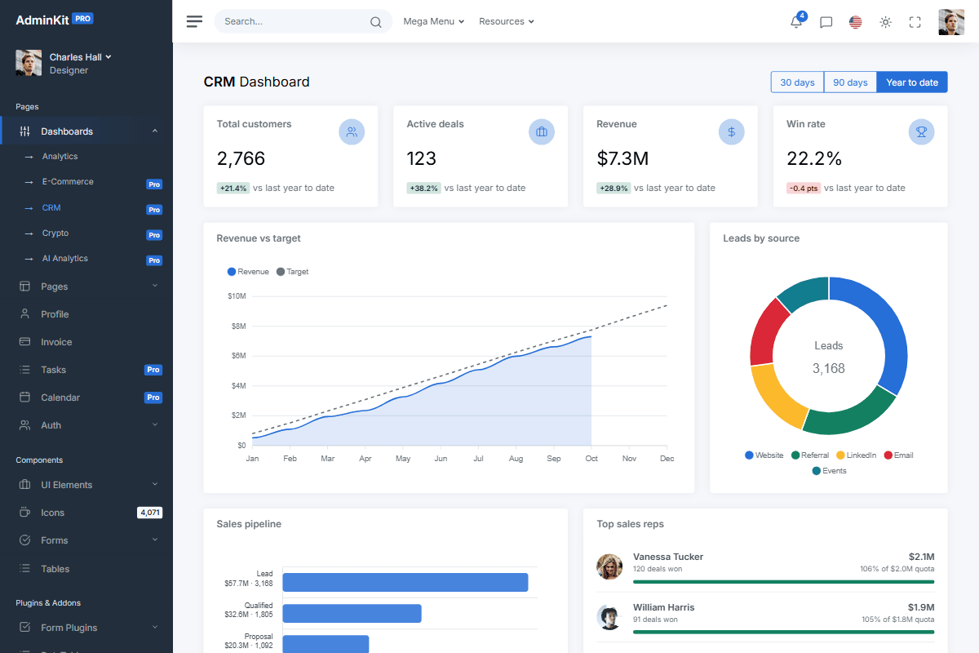Toggle LinkedIn in leads legend

pos(857,455)
